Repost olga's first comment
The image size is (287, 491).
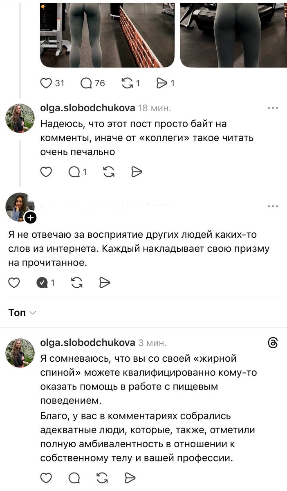(x=108, y=172)
